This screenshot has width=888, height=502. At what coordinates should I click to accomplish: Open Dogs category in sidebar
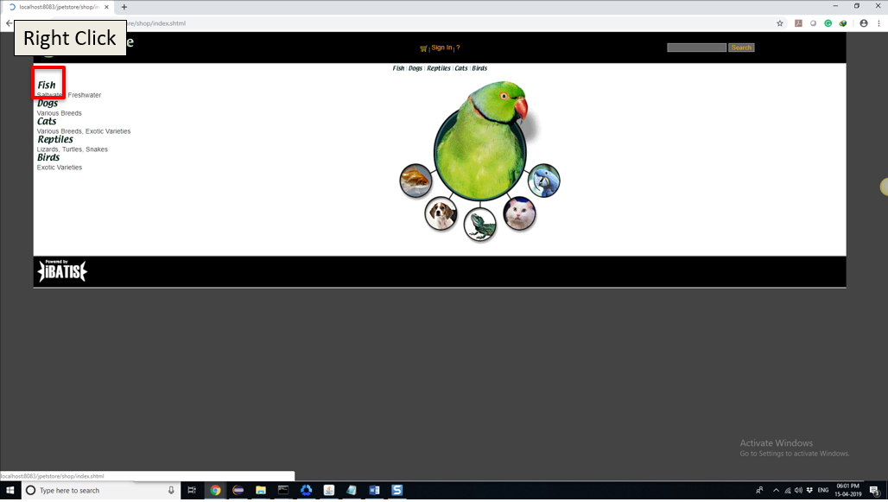click(48, 104)
